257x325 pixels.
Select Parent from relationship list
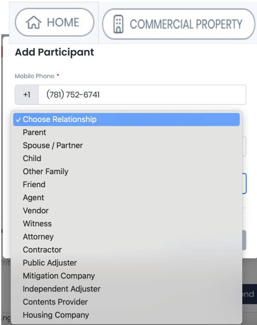(34, 132)
